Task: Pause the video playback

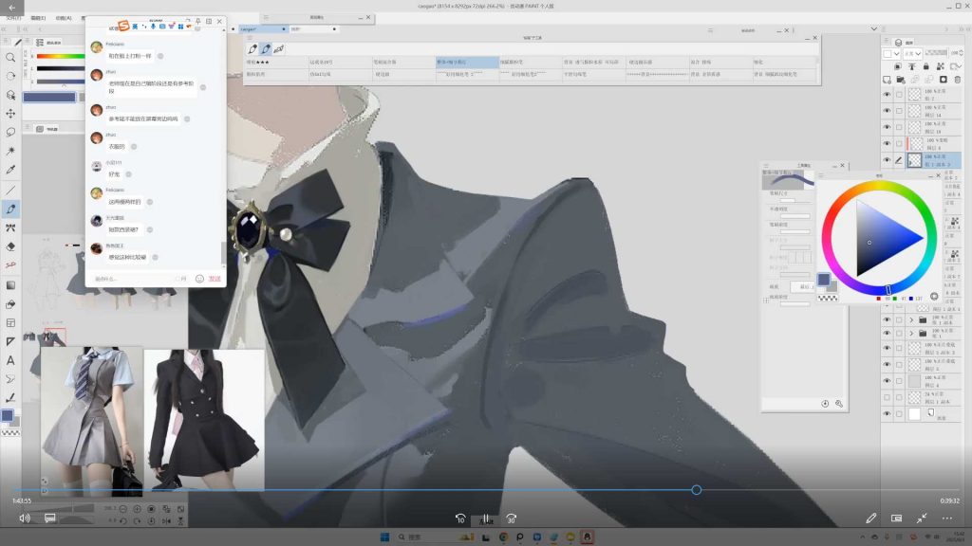Action: [x=485, y=519]
